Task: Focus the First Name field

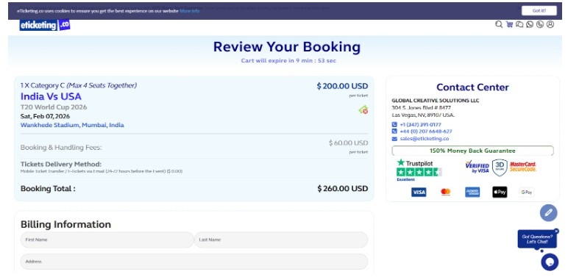Action: click(107, 240)
